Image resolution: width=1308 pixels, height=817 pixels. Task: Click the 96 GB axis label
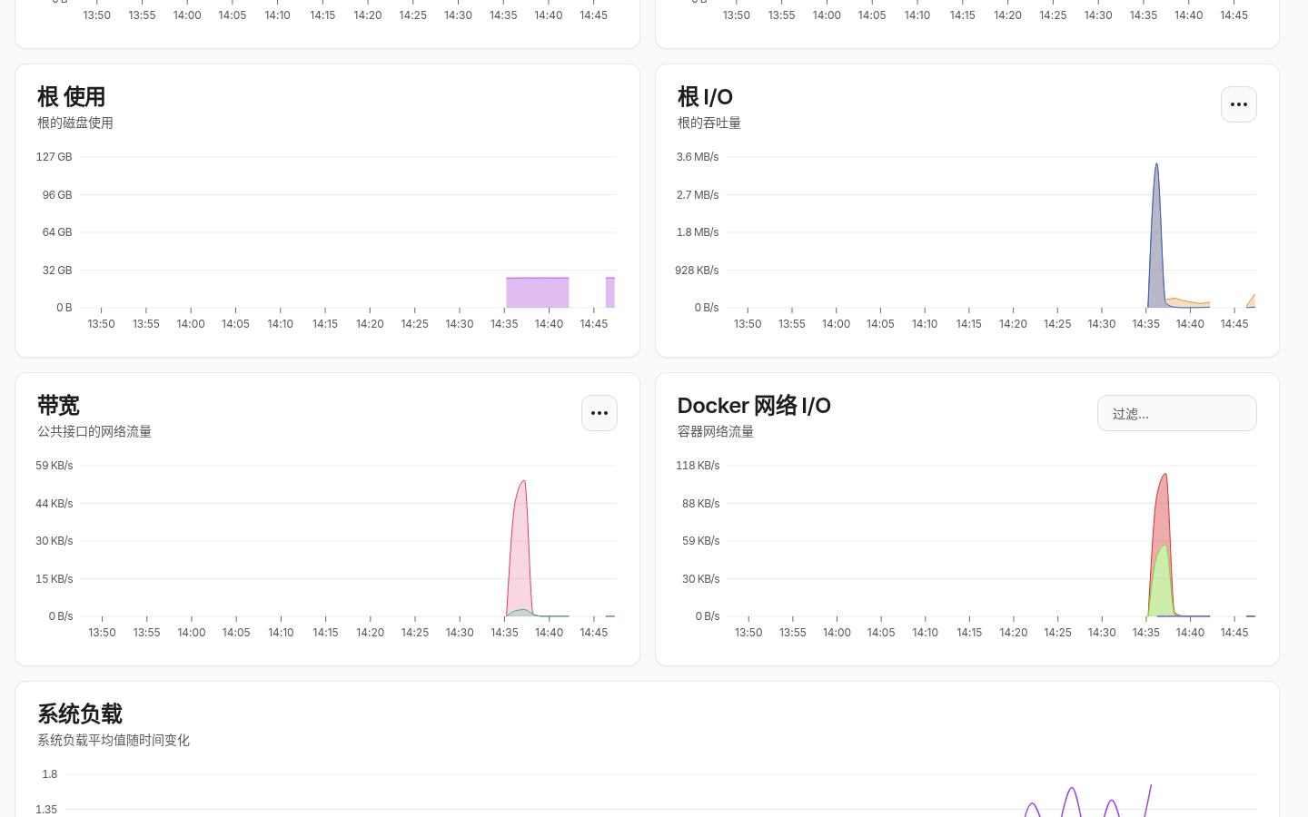[57, 195]
